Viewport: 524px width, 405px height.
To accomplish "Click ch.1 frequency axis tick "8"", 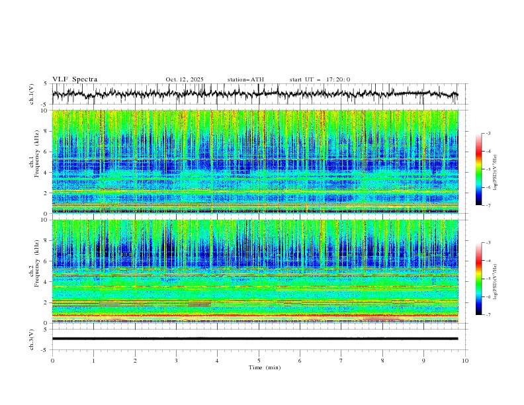I will click(47, 131).
